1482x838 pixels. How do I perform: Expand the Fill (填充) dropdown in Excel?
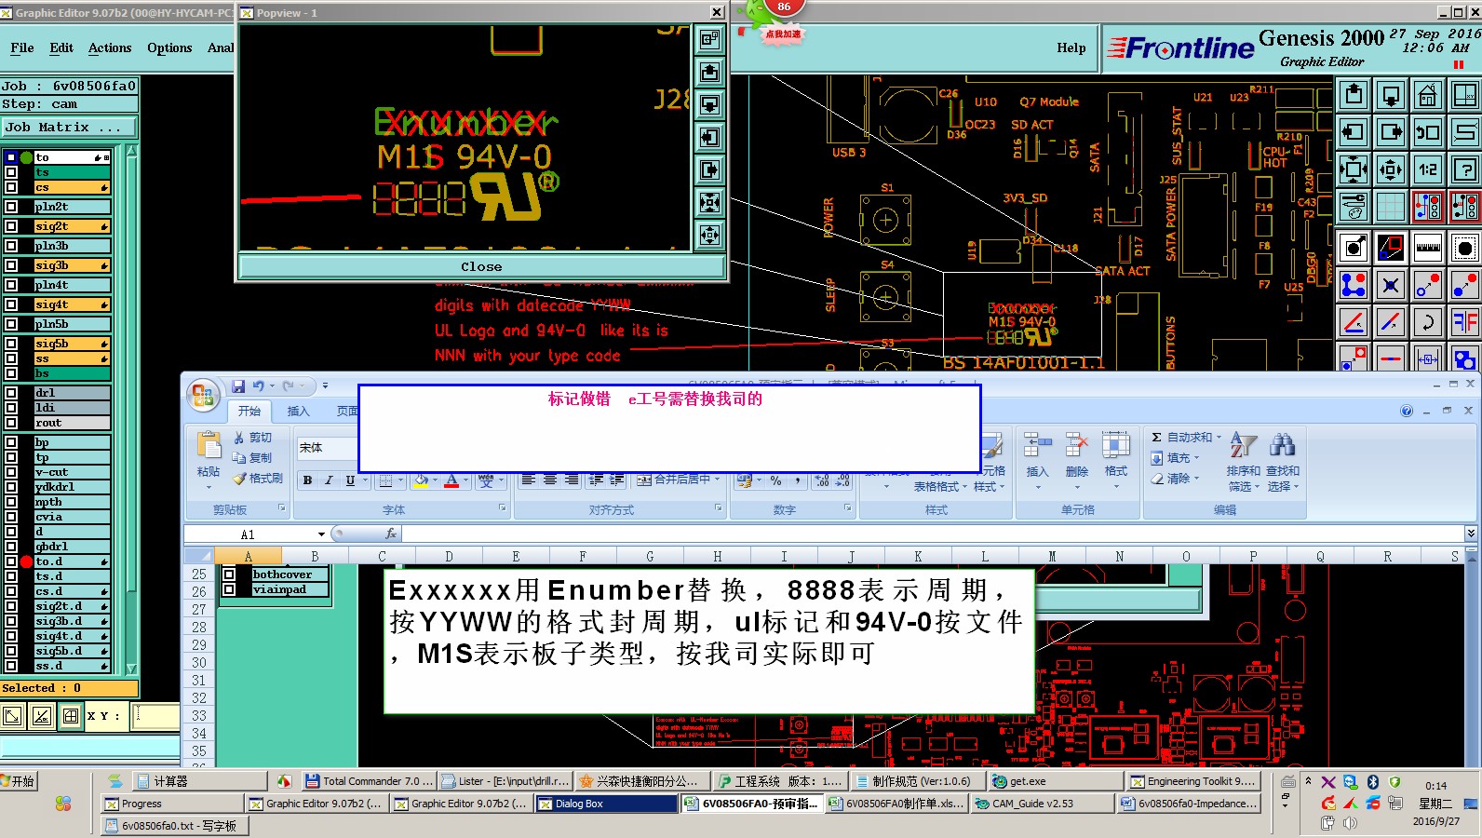click(x=1196, y=458)
